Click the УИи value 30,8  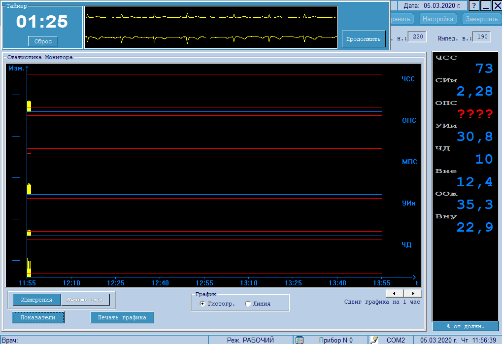474,137
